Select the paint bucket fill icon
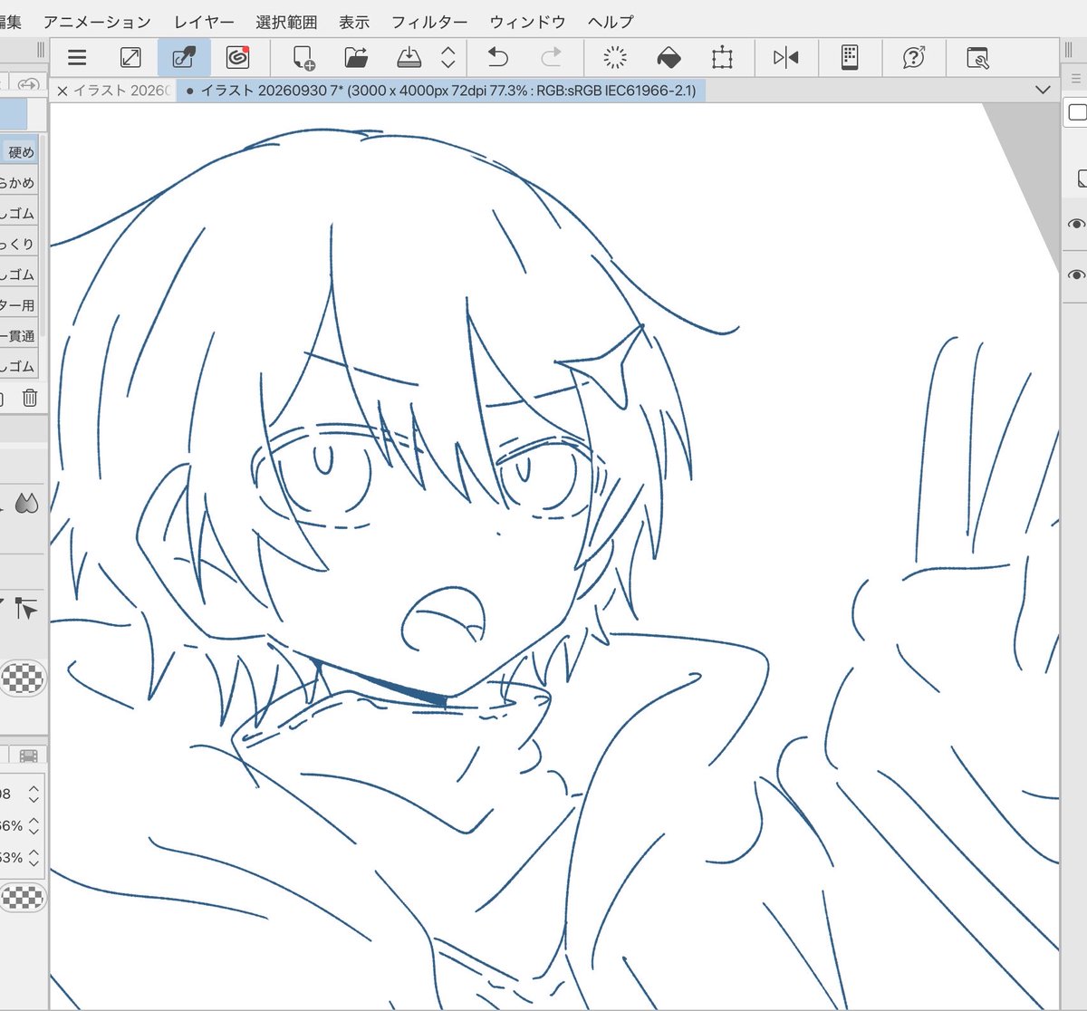Image resolution: width=1087 pixels, height=1011 pixels. (669, 59)
